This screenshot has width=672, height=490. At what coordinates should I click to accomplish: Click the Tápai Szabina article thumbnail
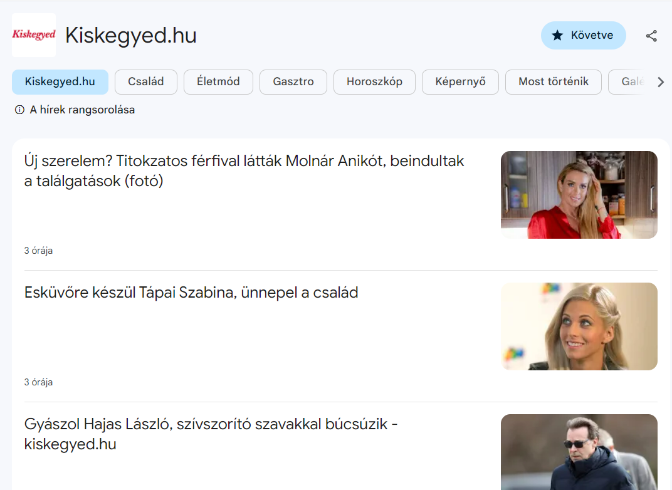coord(579,326)
